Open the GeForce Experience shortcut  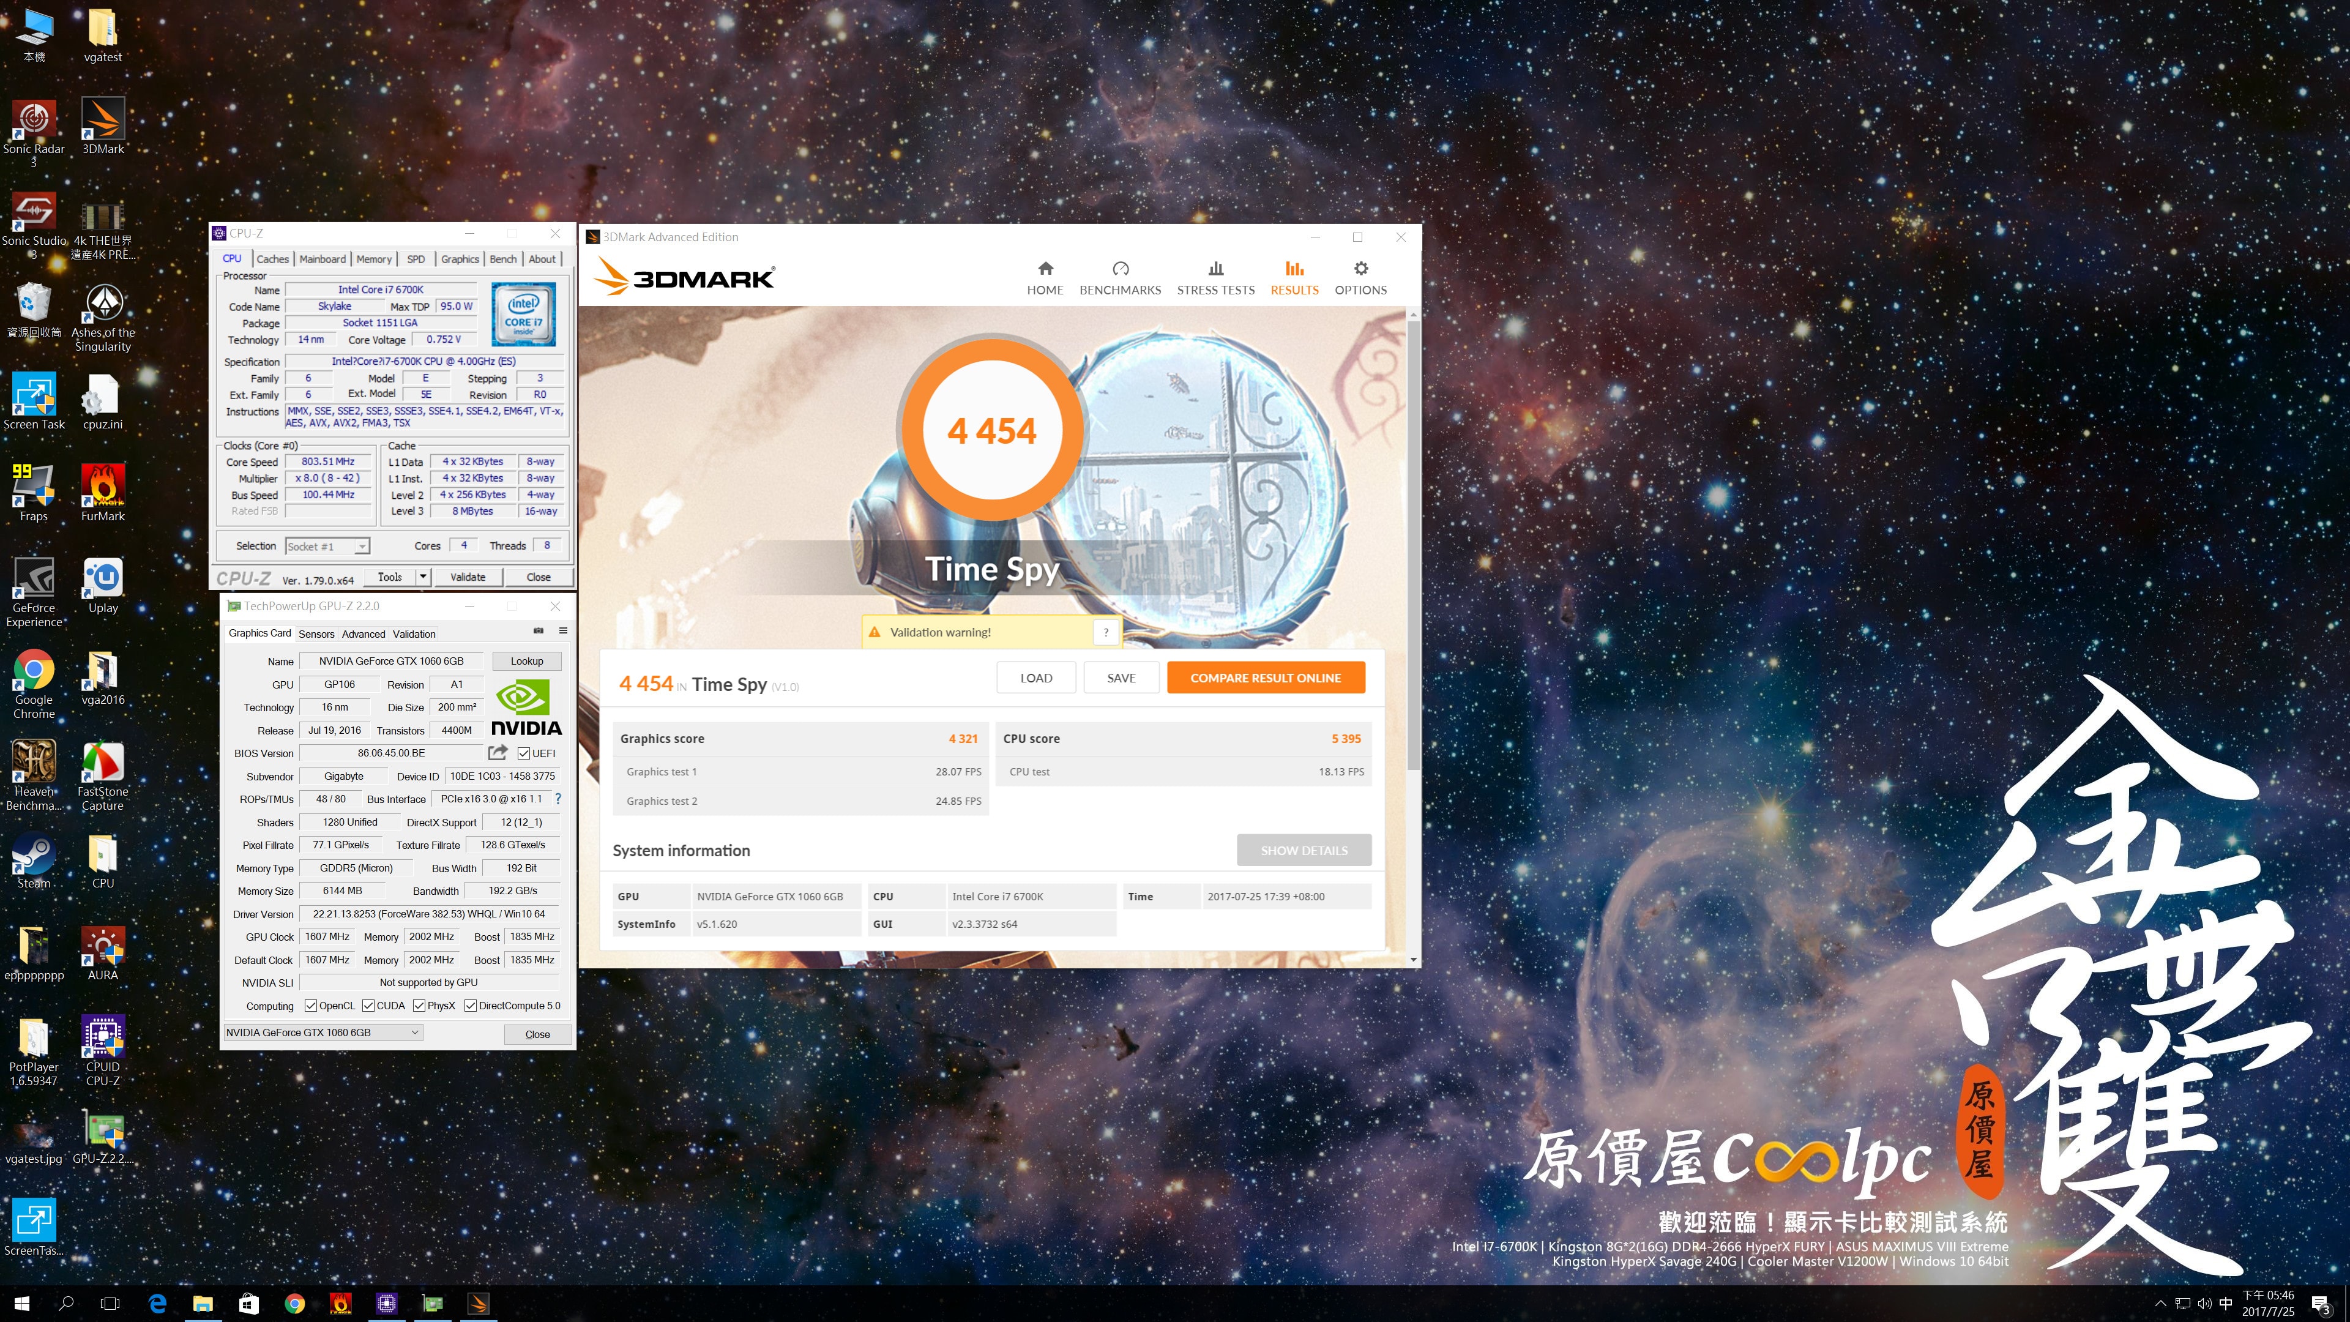coord(34,592)
